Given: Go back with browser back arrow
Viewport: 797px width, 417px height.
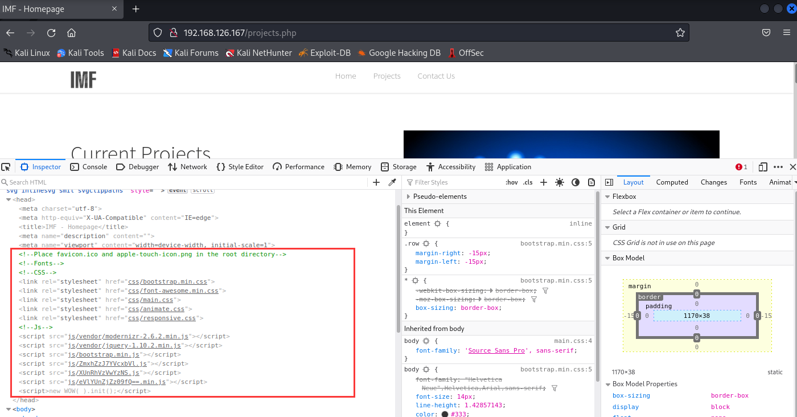Looking at the screenshot, I should coord(10,33).
